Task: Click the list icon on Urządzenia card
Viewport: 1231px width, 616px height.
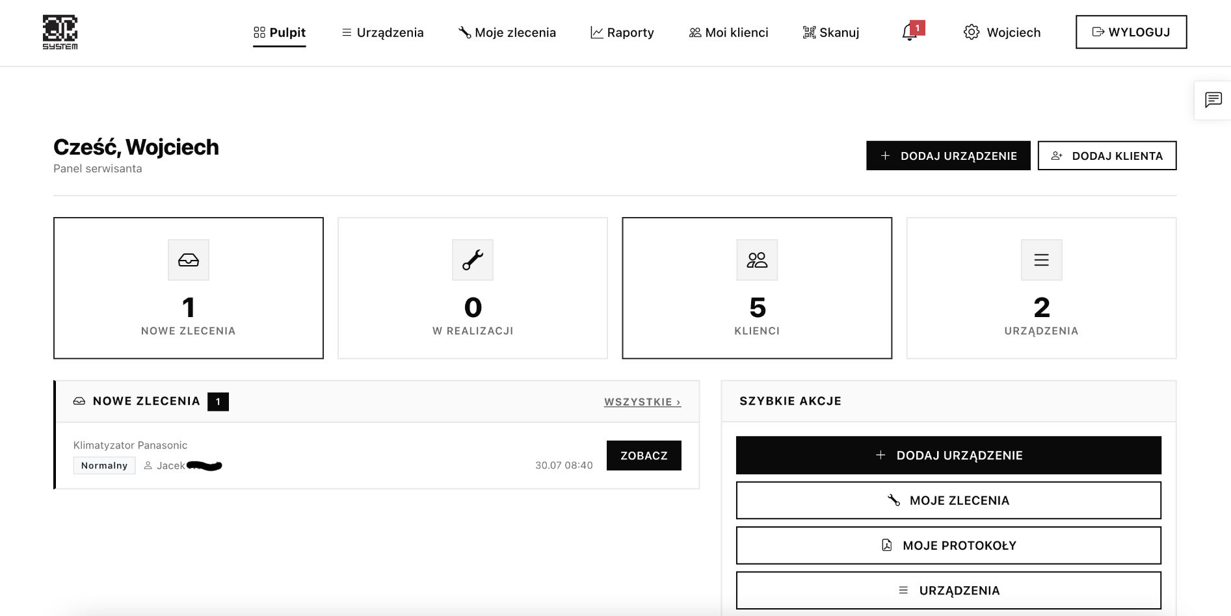Action: coord(1041,260)
